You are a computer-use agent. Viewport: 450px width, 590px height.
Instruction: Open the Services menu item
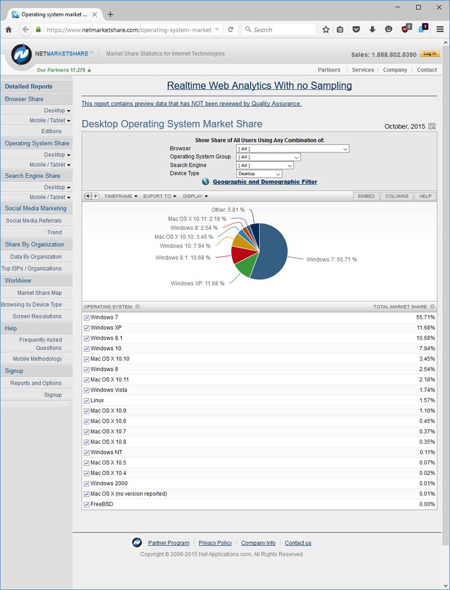[363, 70]
